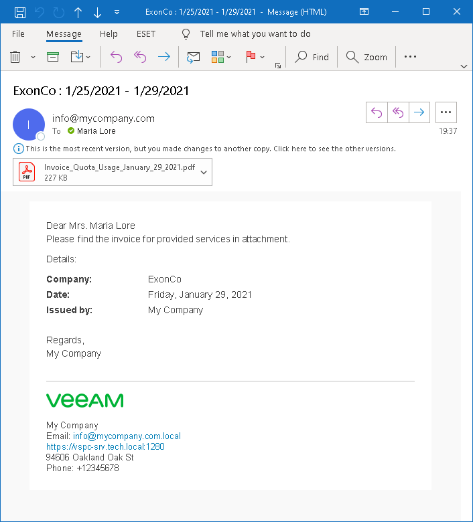Flag message with Follow Up flag

point(251,57)
